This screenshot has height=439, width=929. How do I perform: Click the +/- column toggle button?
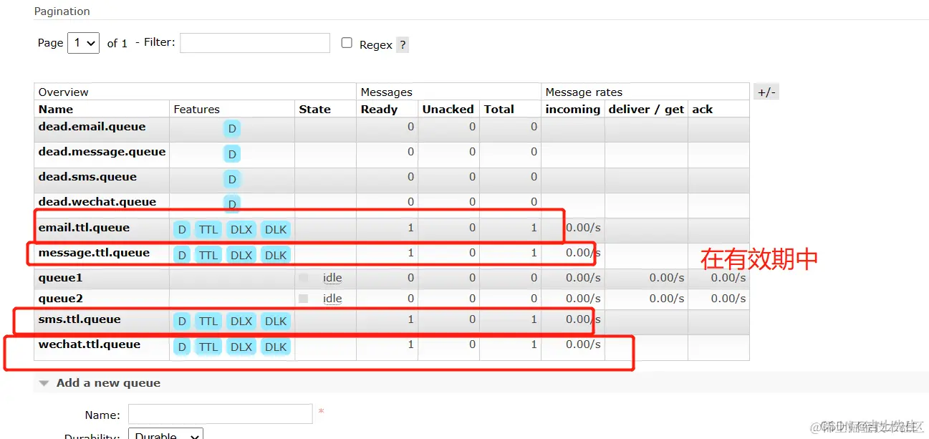(x=766, y=92)
